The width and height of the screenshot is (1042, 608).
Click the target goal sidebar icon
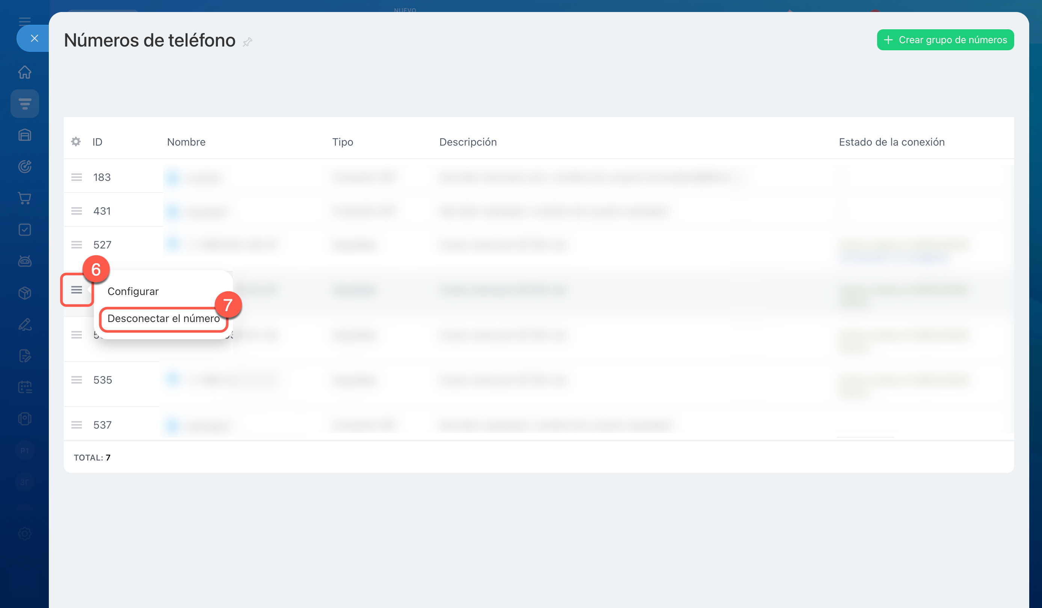click(25, 167)
